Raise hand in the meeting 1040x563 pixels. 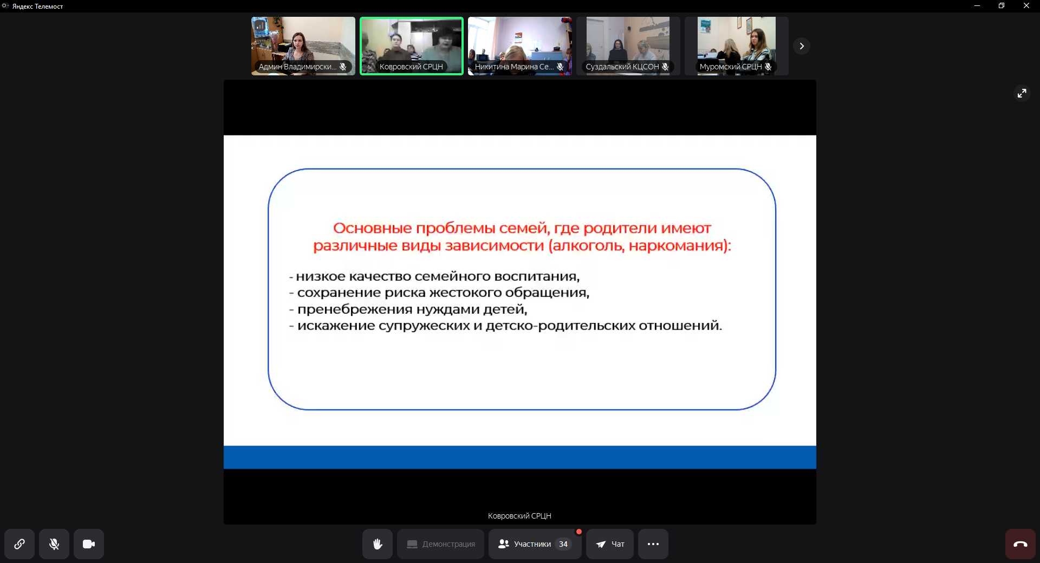coord(378,544)
